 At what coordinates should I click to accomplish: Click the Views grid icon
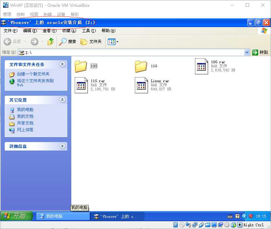coord(112,42)
